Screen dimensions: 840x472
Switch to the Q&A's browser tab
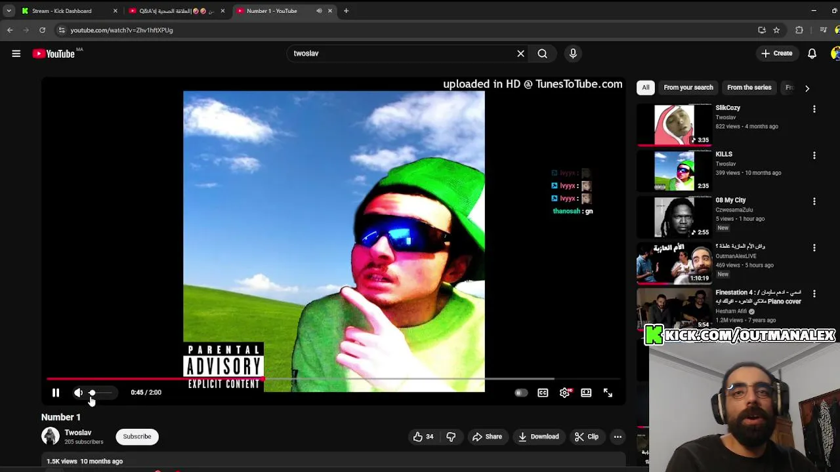[x=176, y=11]
